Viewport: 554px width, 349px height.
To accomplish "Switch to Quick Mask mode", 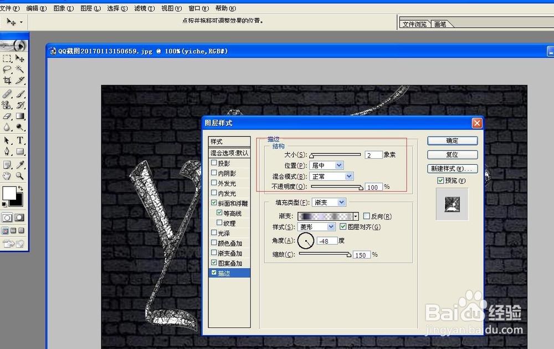I will tap(19, 217).
